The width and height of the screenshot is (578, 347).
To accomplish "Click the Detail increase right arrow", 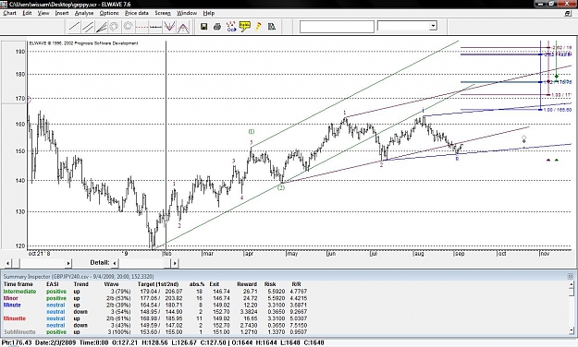I will pyautogui.click(x=175, y=263).
